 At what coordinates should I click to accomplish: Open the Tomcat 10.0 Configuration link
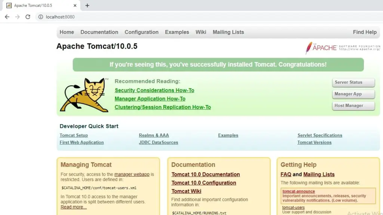click(x=203, y=183)
